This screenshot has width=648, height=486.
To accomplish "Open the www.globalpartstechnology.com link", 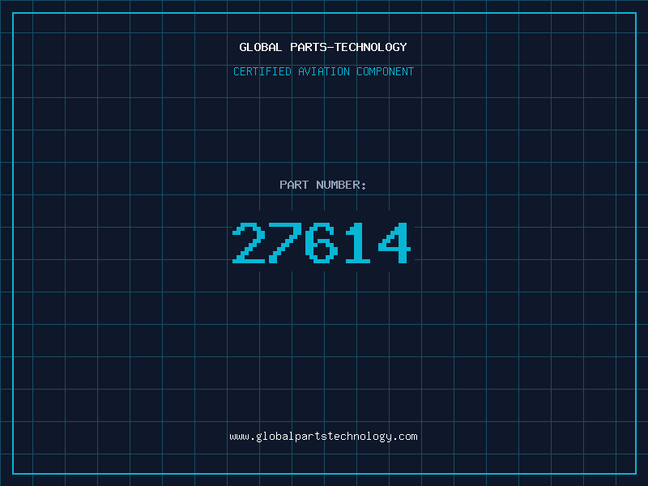I will (x=323, y=437).
